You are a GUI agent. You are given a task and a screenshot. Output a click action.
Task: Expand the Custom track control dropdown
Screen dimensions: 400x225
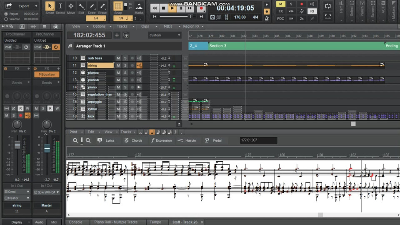click(x=179, y=35)
